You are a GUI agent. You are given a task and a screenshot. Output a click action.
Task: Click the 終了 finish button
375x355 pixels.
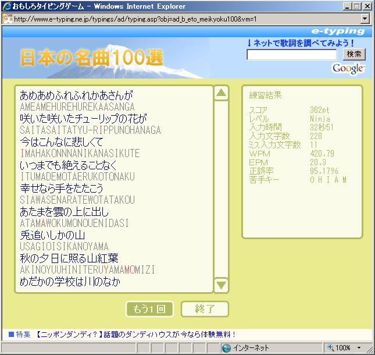pyautogui.click(x=205, y=309)
